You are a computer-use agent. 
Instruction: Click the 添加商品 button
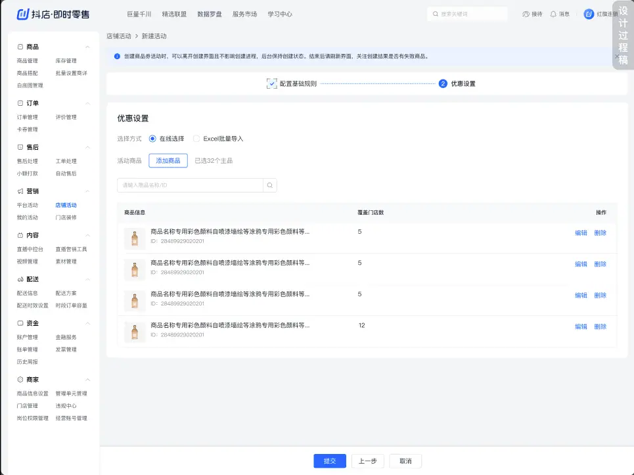[x=168, y=160]
